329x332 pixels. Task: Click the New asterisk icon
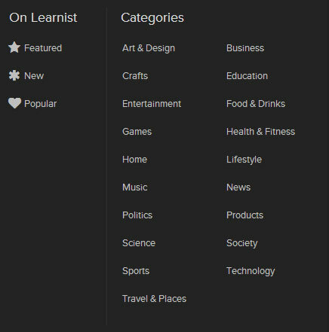[x=14, y=75]
